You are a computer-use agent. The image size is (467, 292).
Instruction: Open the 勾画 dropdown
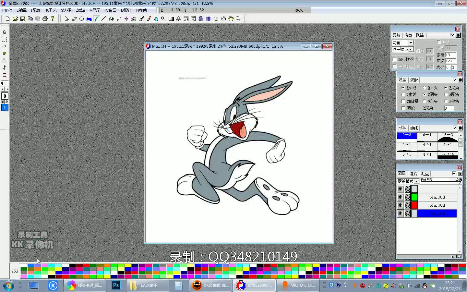(411, 43)
